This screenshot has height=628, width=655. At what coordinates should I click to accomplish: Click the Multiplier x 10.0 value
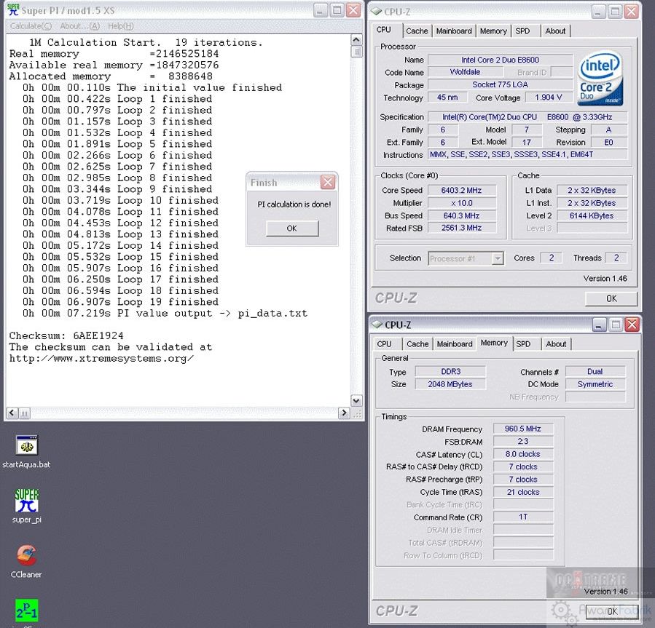coord(461,203)
